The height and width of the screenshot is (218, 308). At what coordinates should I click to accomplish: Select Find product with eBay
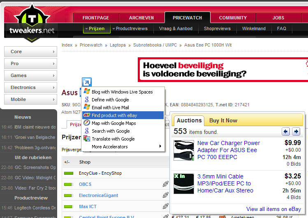coord(123,115)
